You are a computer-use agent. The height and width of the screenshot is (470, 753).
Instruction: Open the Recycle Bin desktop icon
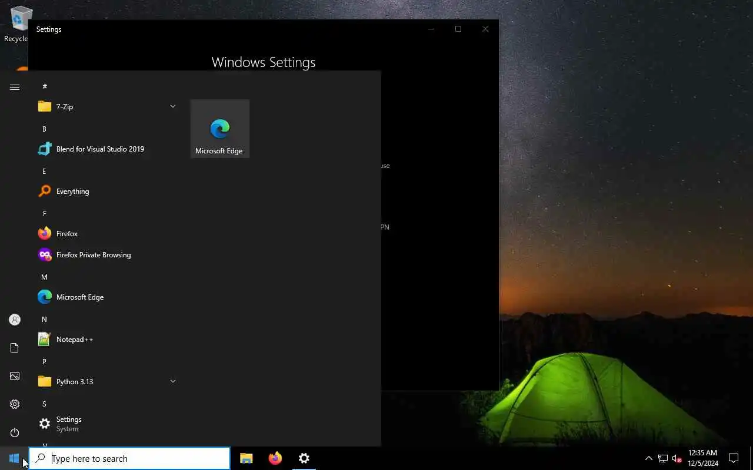tap(18, 23)
